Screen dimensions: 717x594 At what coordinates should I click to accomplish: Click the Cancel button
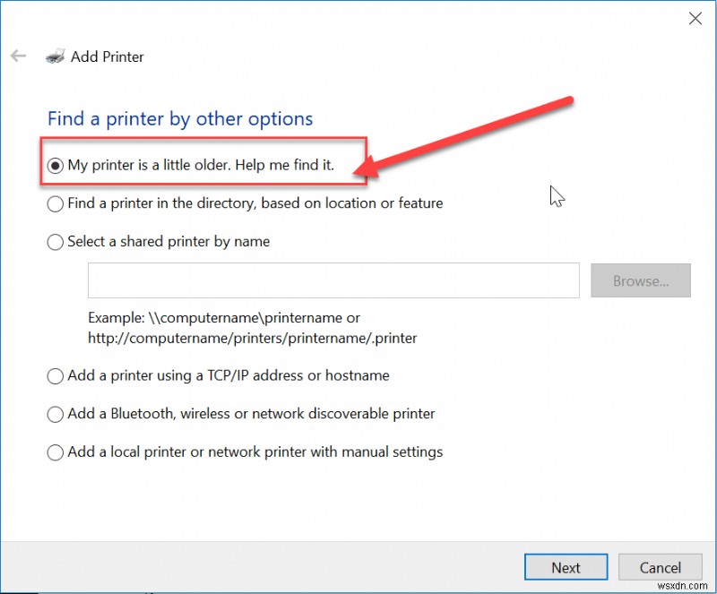point(661,566)
